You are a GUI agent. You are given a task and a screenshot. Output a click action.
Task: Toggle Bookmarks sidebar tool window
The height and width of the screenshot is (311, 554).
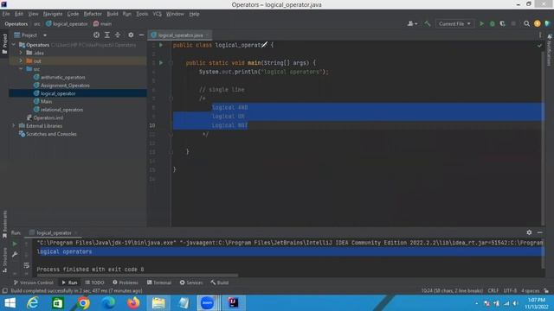pos(4,225)
